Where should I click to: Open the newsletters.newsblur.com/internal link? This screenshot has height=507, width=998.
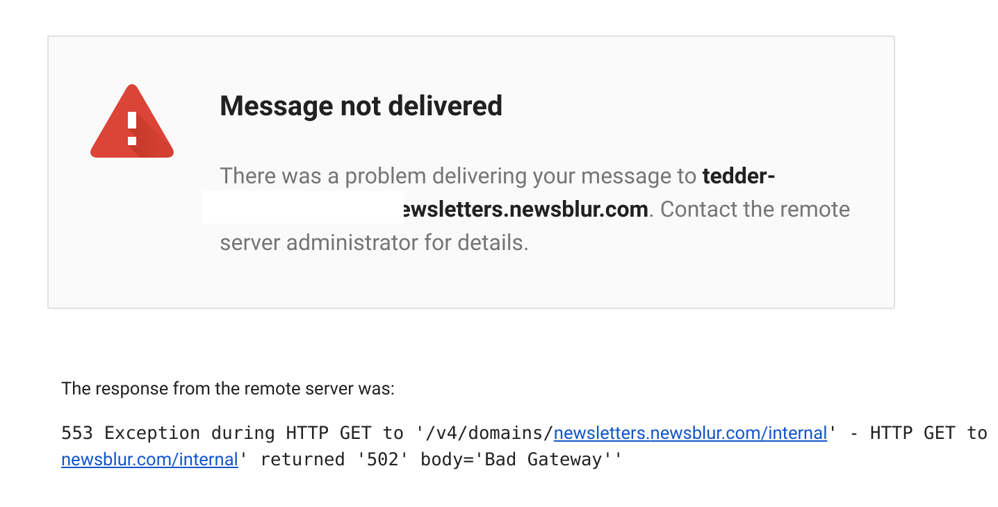690,433
